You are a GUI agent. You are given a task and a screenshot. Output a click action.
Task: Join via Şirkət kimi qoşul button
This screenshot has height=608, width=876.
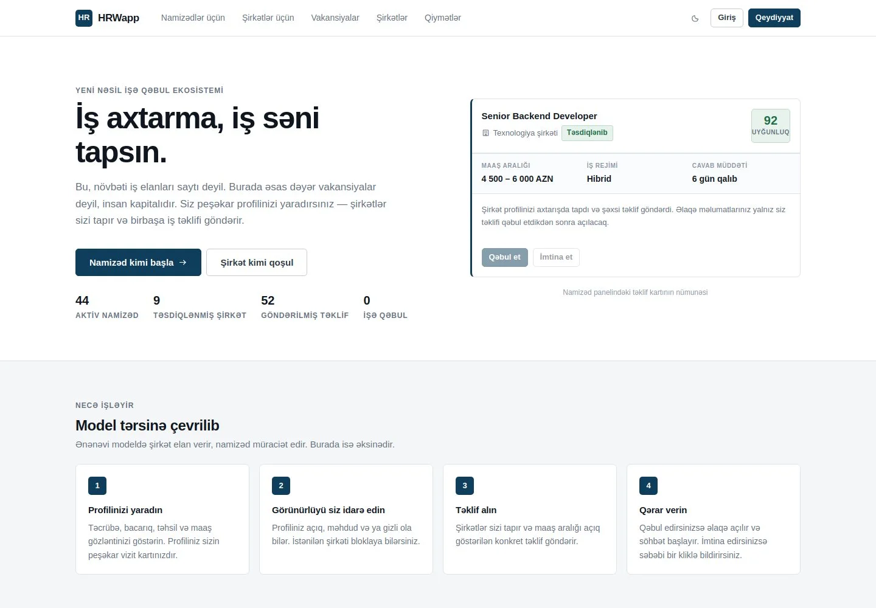[x=257, y=262]
